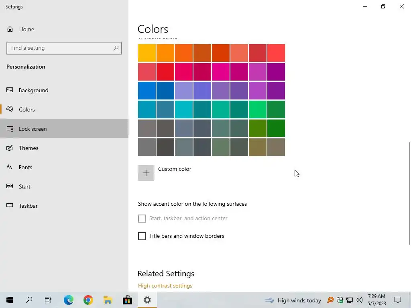Click the Lock screen monitor icon

click(10, 129)
